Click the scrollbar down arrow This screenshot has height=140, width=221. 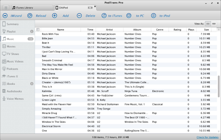[x=219, y=132]
